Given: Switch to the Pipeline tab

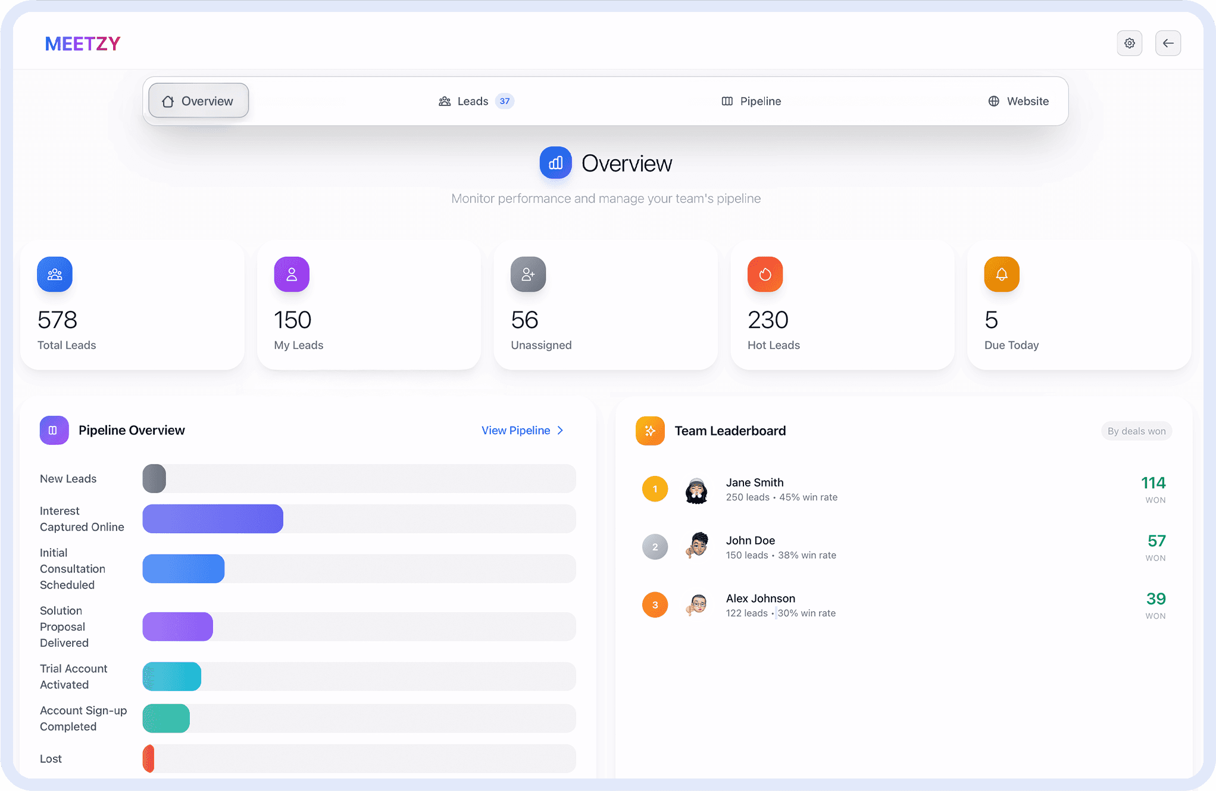Looking at the screenshot, I should click(x=751, y=101).
